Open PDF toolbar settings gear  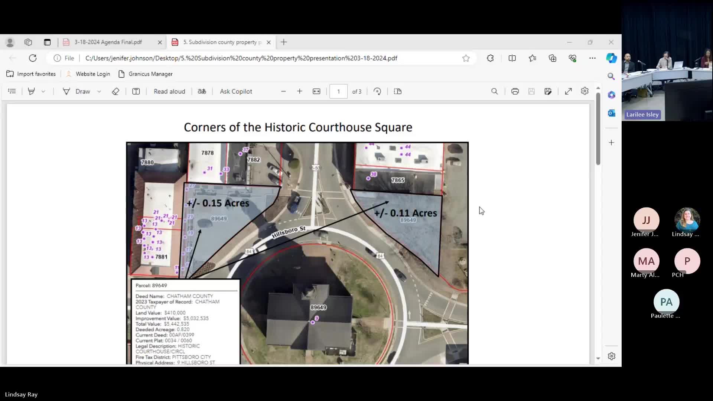click(585, 91)
